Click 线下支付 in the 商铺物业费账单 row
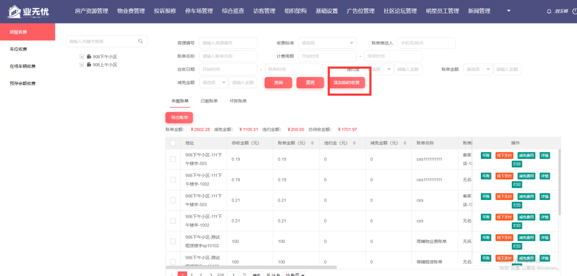 [x=504, y=237]
